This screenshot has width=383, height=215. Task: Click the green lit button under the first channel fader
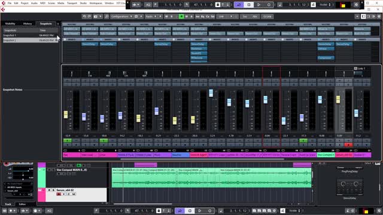coord(68,140)
